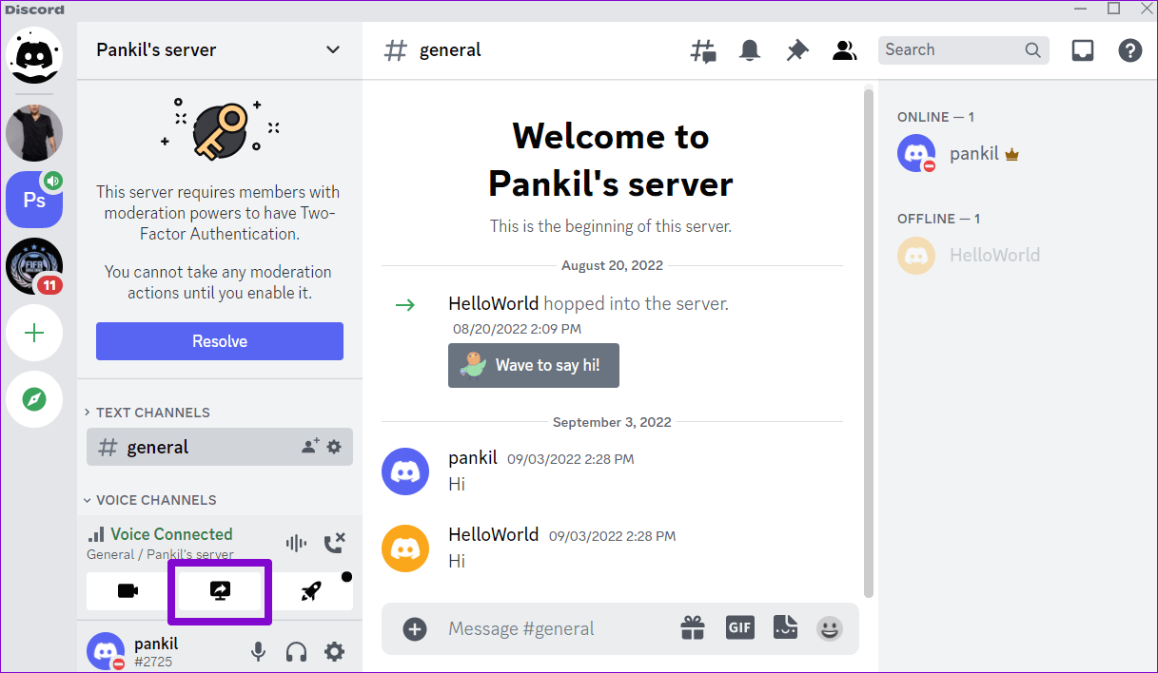
Task: Attach a file with plus icon
Action: click(414, 628)
